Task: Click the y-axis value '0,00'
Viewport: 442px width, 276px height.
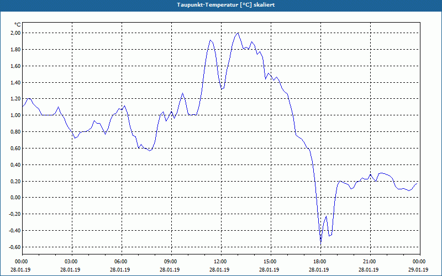Action: [15, 198]
